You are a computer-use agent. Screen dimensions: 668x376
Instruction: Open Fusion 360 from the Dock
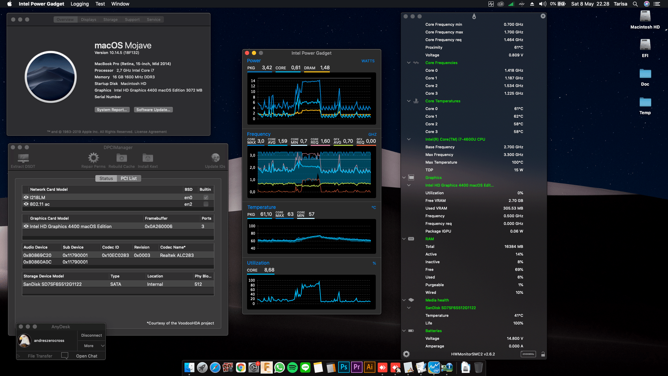point(267,368)
